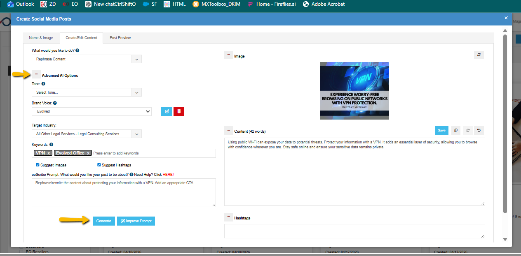Viewport: 521px width, 256px height.
Task: Open the HTML bookmark
Action: pos(175,4)
